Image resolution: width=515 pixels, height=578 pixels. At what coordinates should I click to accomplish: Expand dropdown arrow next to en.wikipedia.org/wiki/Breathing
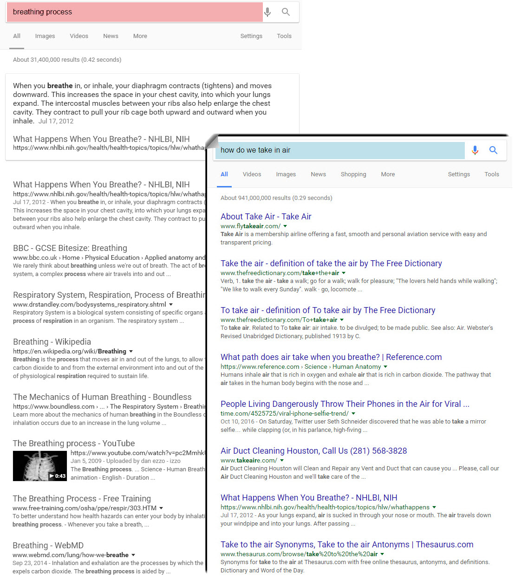131,352
